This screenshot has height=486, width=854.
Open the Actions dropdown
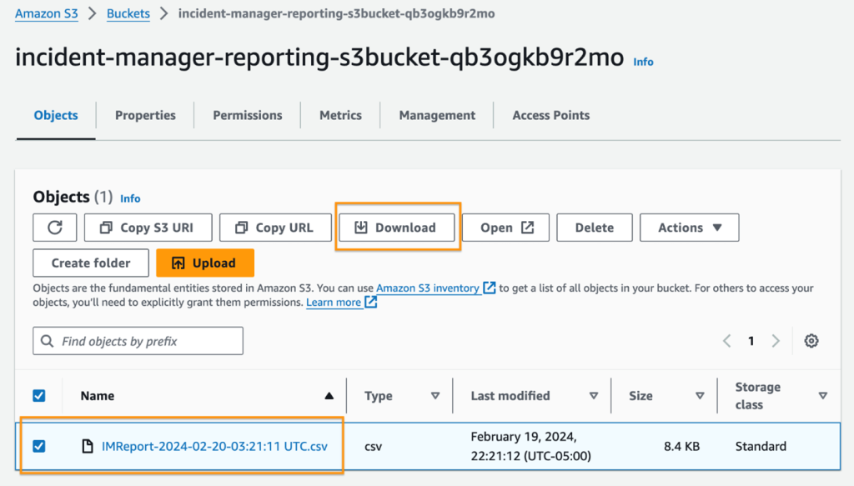point(689,227)
